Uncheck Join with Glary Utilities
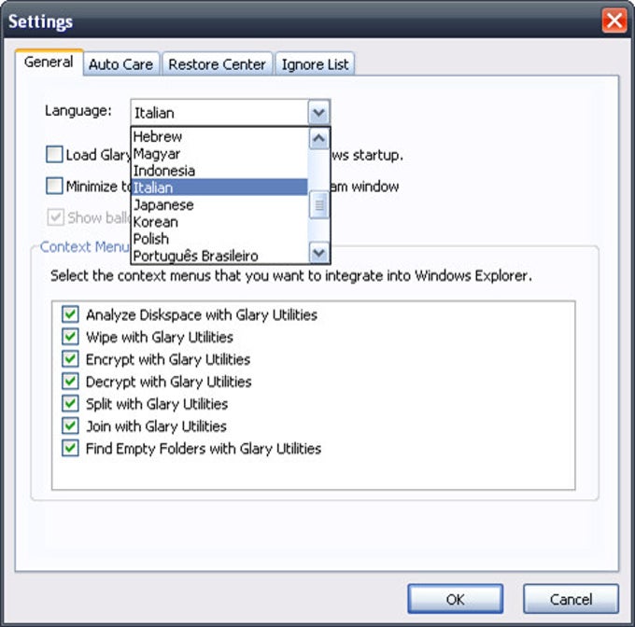 tap(70, 425)
